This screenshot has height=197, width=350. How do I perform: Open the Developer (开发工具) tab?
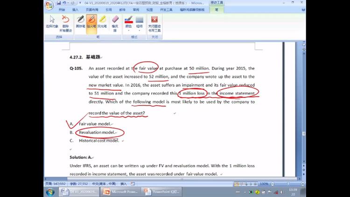pyautogui.click(x=166, y=10)
